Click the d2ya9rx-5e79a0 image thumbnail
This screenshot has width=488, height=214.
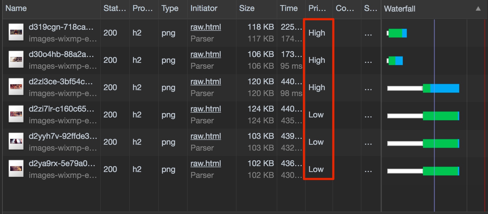(x=16, y=169)
